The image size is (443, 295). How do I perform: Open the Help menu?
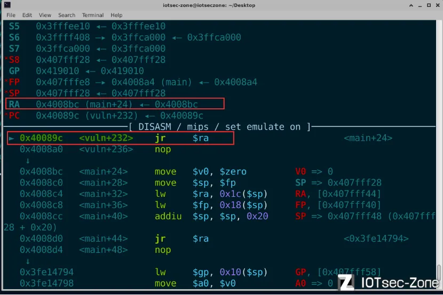(x=116, y=15)
